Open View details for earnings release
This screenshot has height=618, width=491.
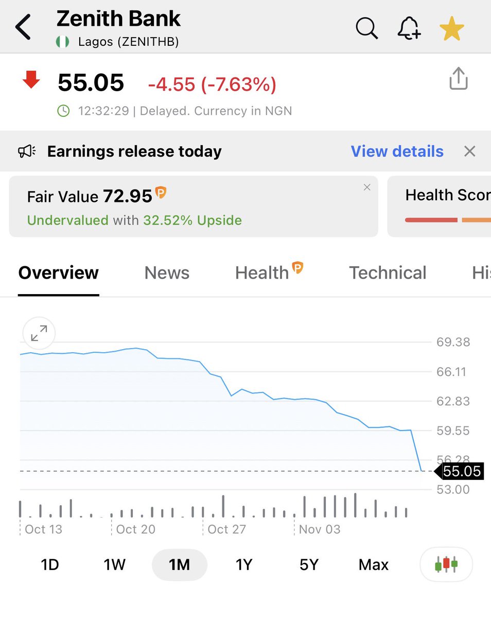click(397, 151)
